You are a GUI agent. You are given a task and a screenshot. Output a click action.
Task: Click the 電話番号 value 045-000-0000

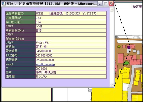[44, 51]
